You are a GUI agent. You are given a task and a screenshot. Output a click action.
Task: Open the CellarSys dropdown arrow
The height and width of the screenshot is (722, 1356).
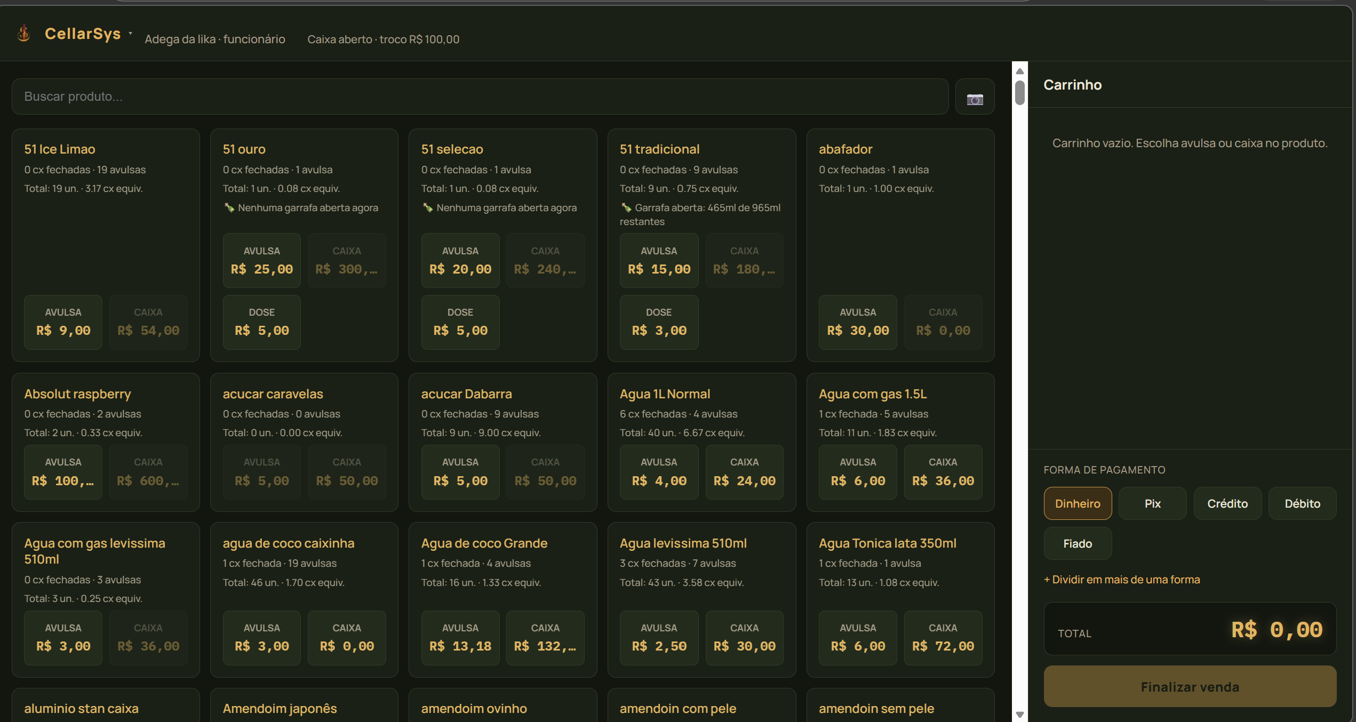click(x=130, y=34)
